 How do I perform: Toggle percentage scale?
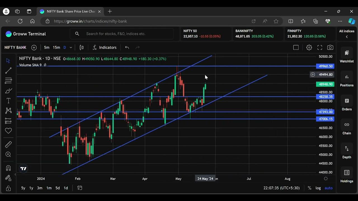(x=309, y=188)
